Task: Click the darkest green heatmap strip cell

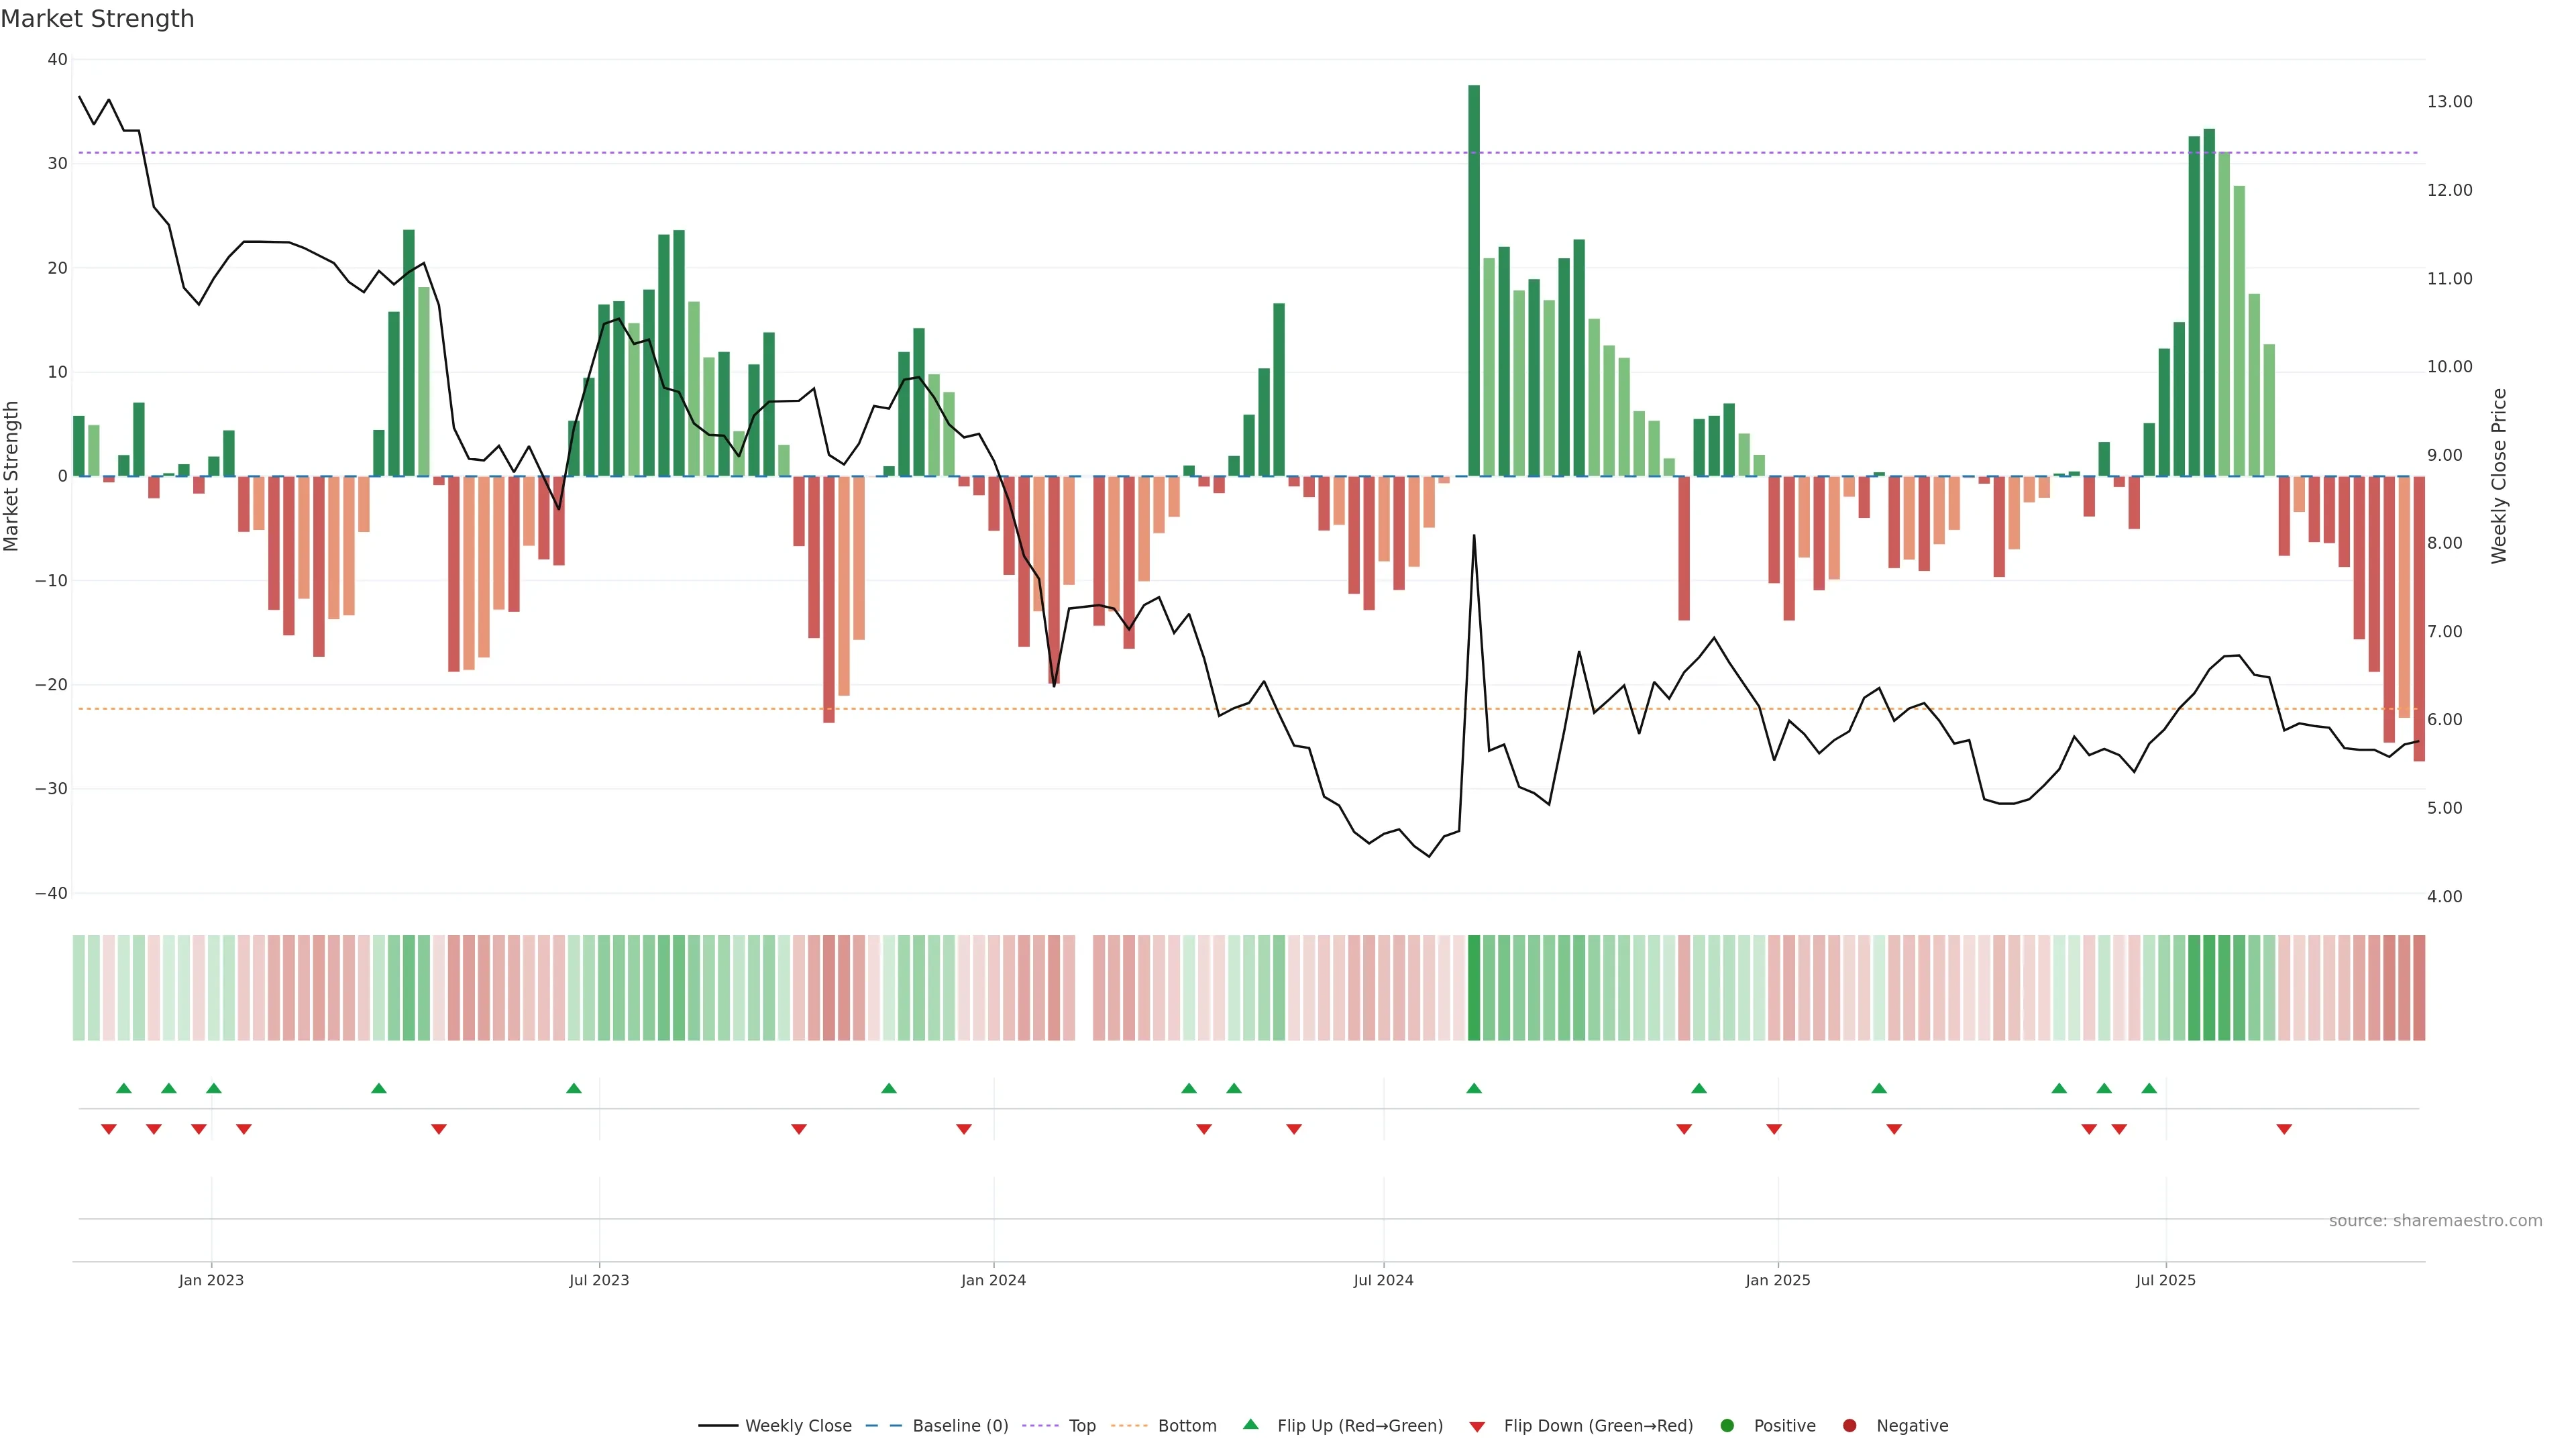Action: click(x=1474, y=988)
